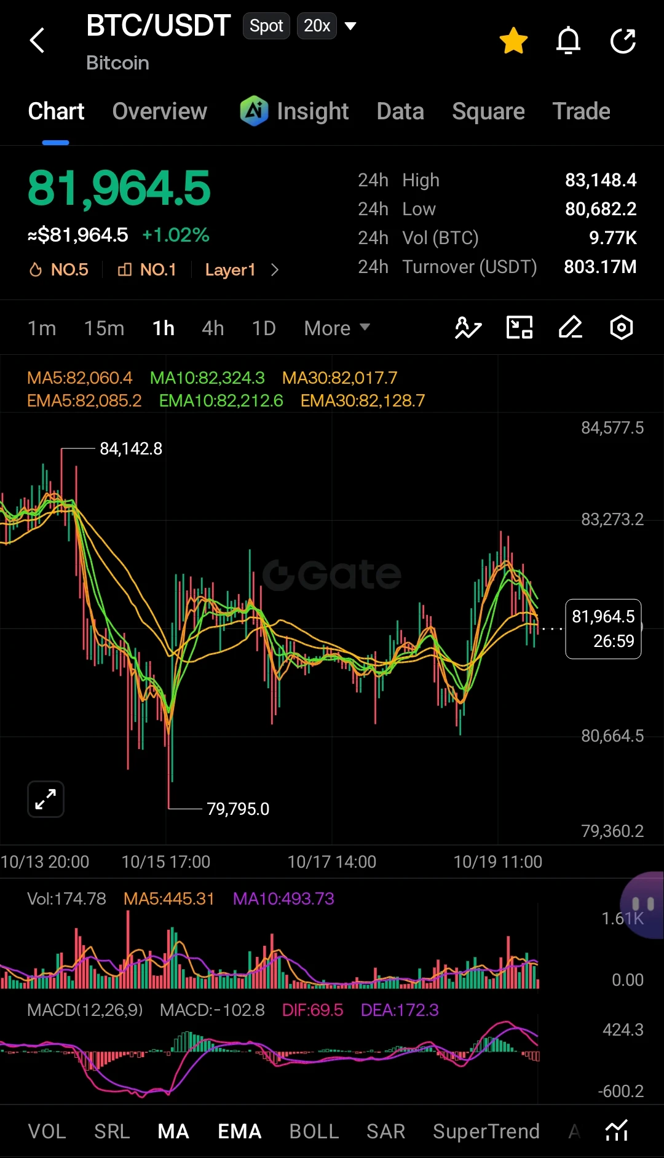Expand the tags chevron arrow
The width and height of the screenshot is (664, 1158).
tap(275, 269)
